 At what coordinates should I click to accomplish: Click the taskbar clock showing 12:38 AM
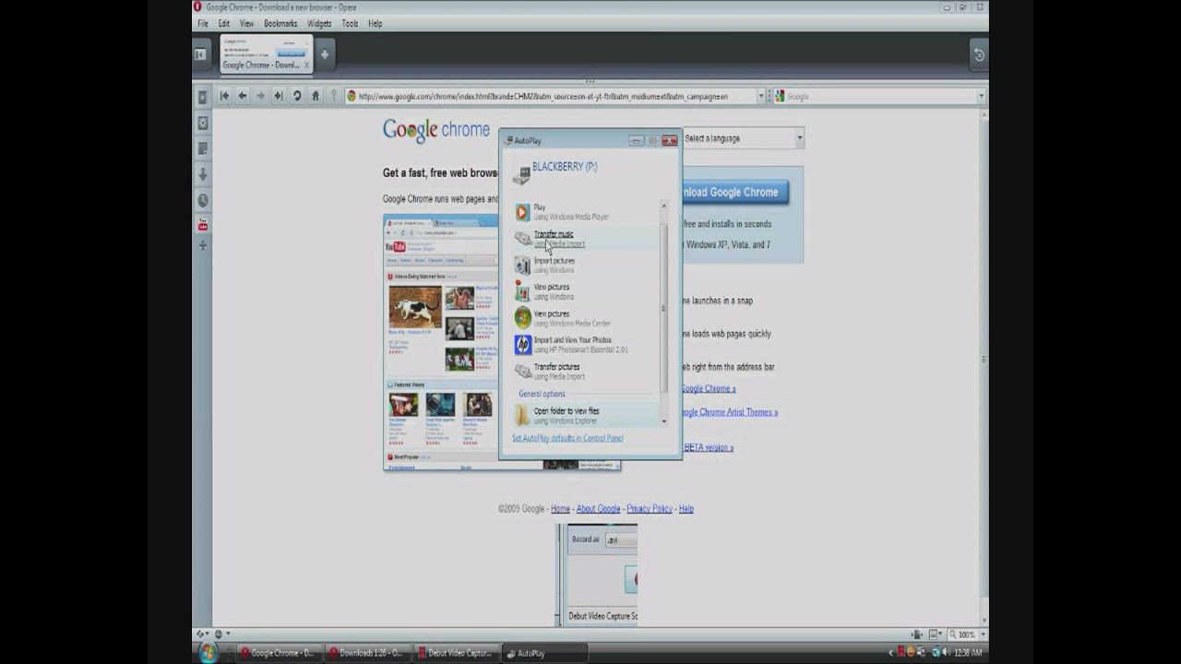pos(968,653)
